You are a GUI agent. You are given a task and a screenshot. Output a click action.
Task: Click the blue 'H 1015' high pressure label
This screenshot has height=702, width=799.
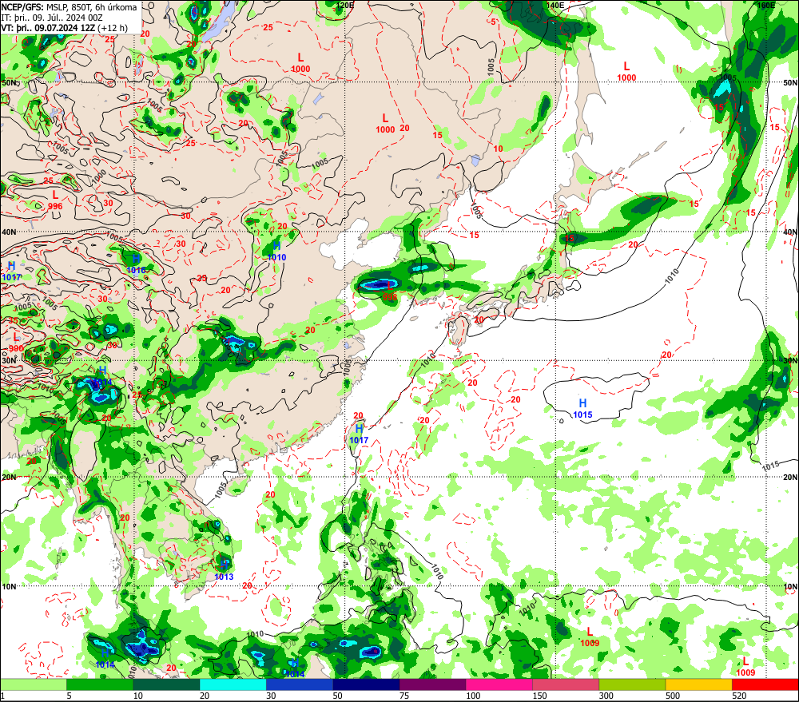(x=582, y=409)
